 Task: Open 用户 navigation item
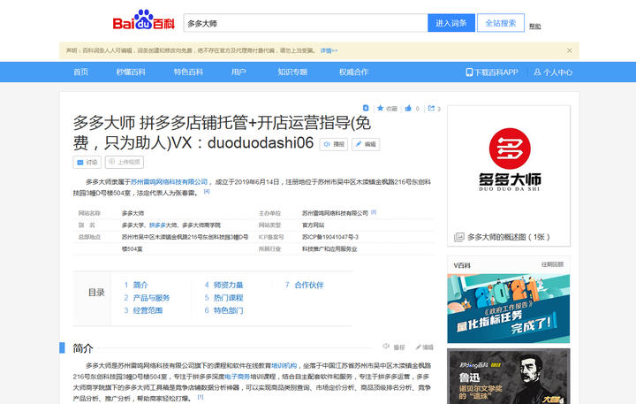pos(238,72)
